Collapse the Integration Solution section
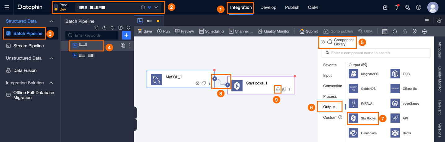This screenshot has width=445, height=142. (51, 83)
